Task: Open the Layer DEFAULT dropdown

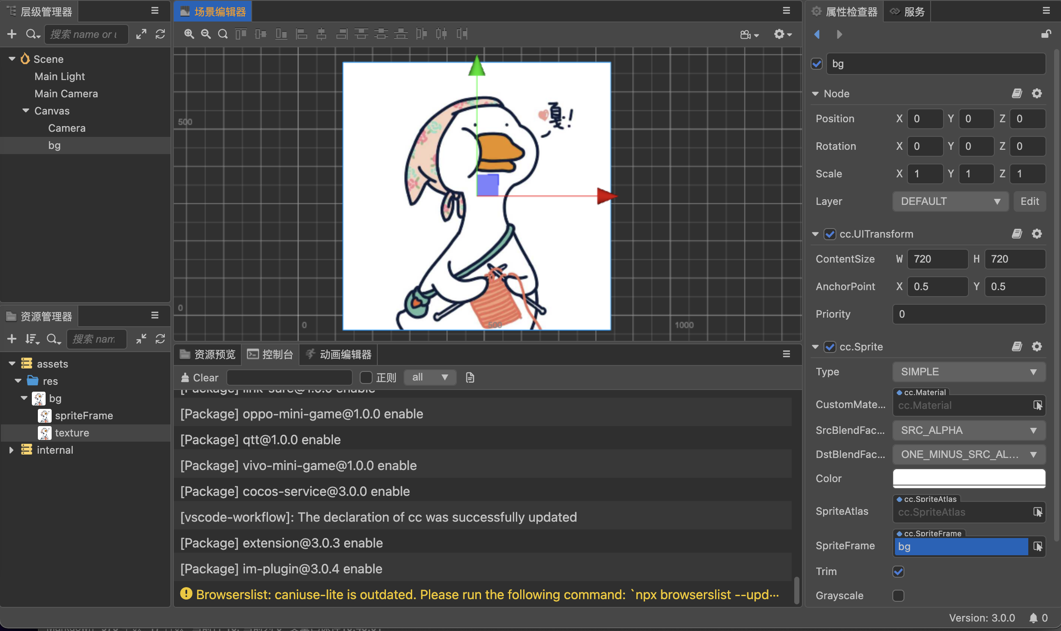Action: [x=950, y=201]
